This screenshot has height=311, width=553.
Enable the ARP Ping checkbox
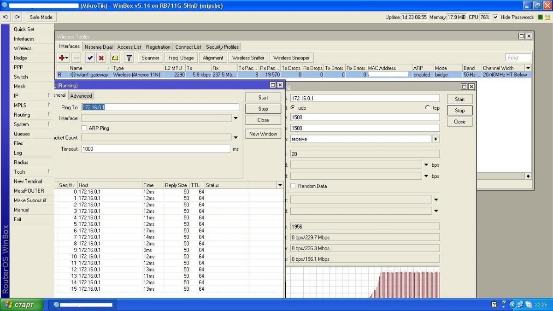84,128
